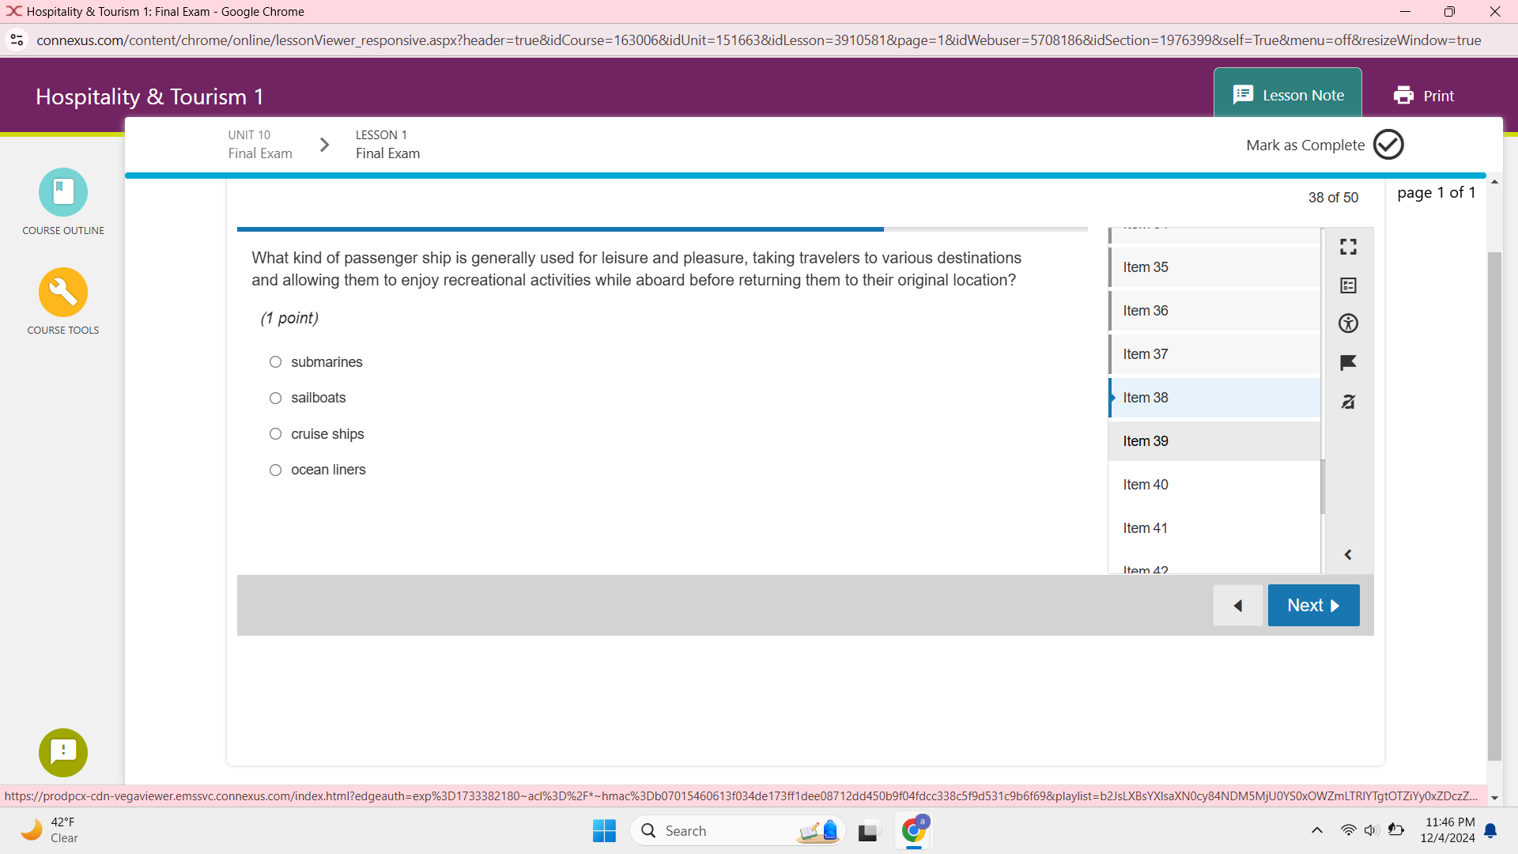The width and height of the screenshot is (1518, 854).
Task: Jump to Item 40
Action: tap(1214, 485)
